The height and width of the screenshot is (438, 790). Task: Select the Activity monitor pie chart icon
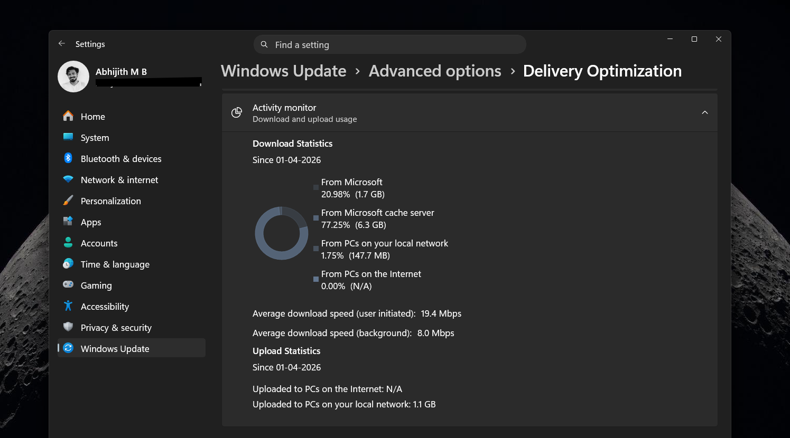(236, 112)
